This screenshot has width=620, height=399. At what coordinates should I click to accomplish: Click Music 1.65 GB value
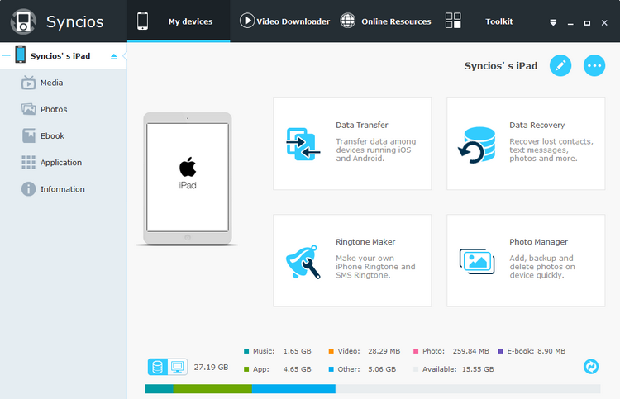point(298,351)
